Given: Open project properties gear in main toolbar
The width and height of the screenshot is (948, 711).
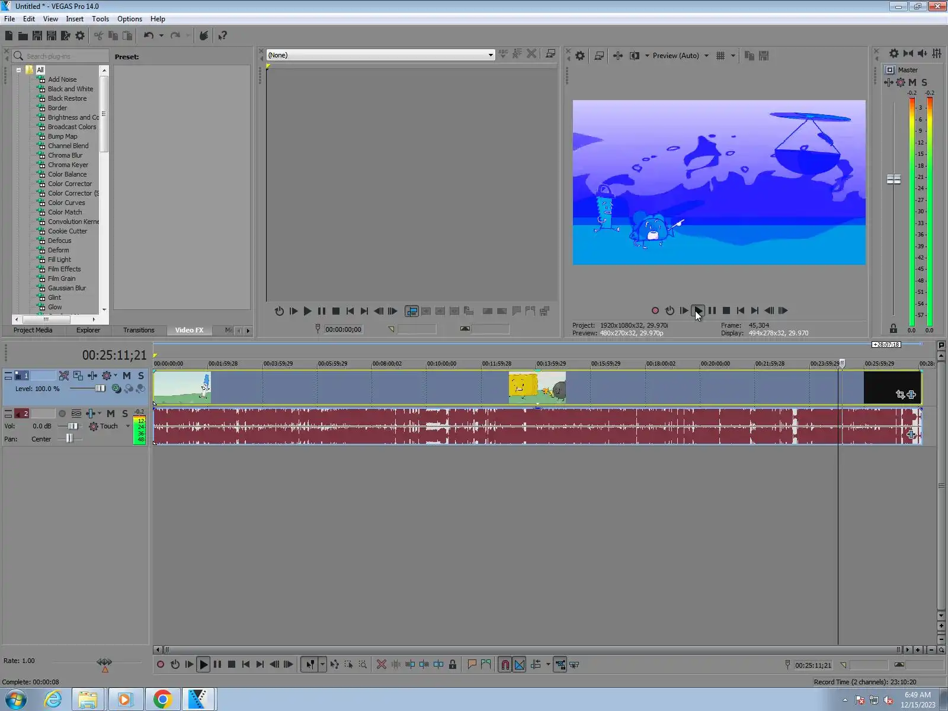Looking at the screenshot, I should coord(80,36).
